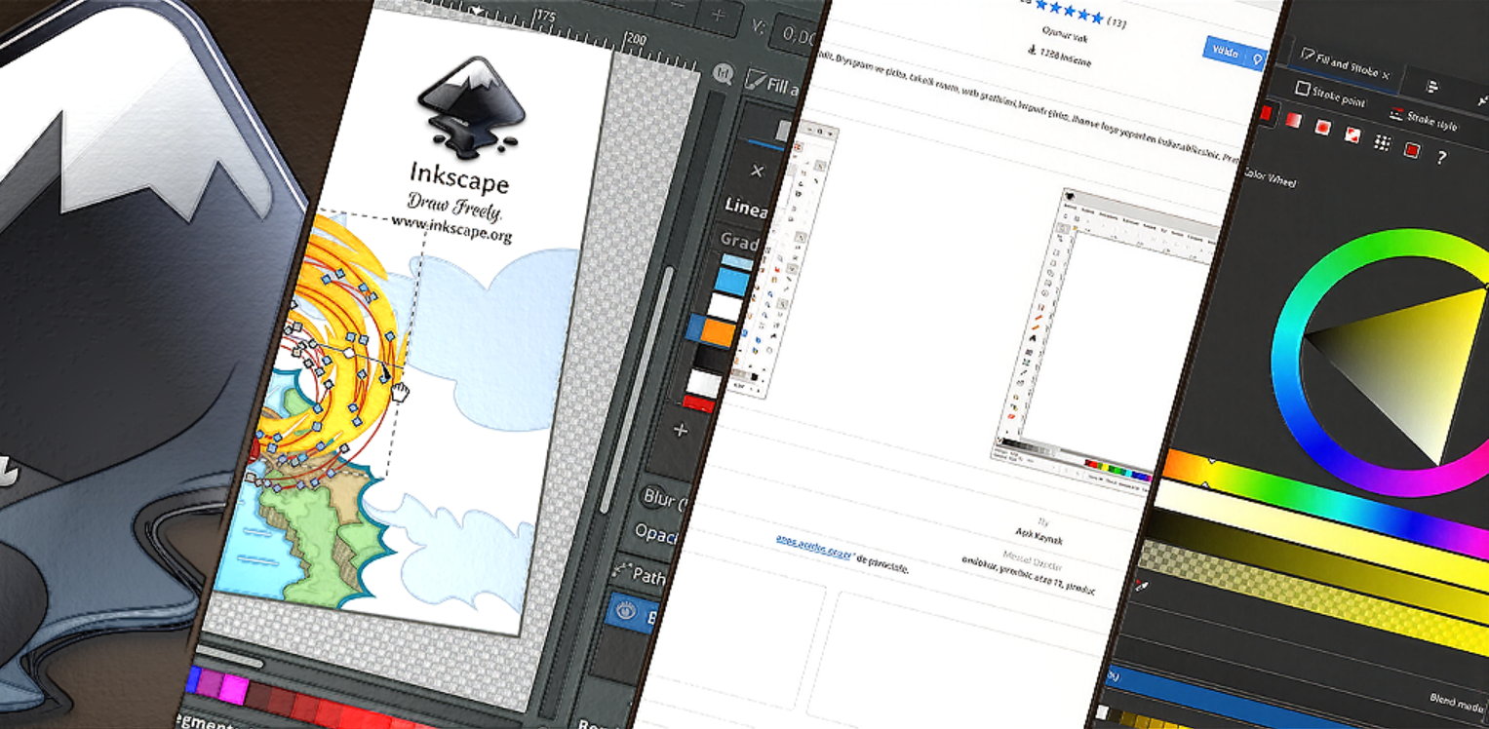
Task: Click the unset paint question mark icon
Action: (1441, 156)
